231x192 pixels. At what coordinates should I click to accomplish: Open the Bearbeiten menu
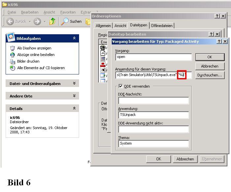coord(30,12)
